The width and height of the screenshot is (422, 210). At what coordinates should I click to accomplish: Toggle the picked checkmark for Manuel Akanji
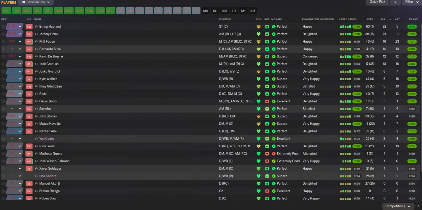pos(3,184)
